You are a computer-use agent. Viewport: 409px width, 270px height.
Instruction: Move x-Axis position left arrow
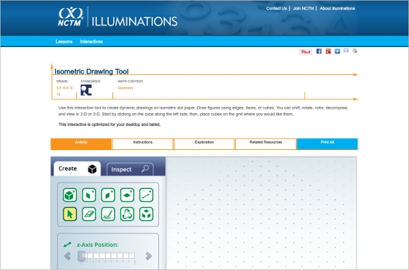tap(67, 256)
